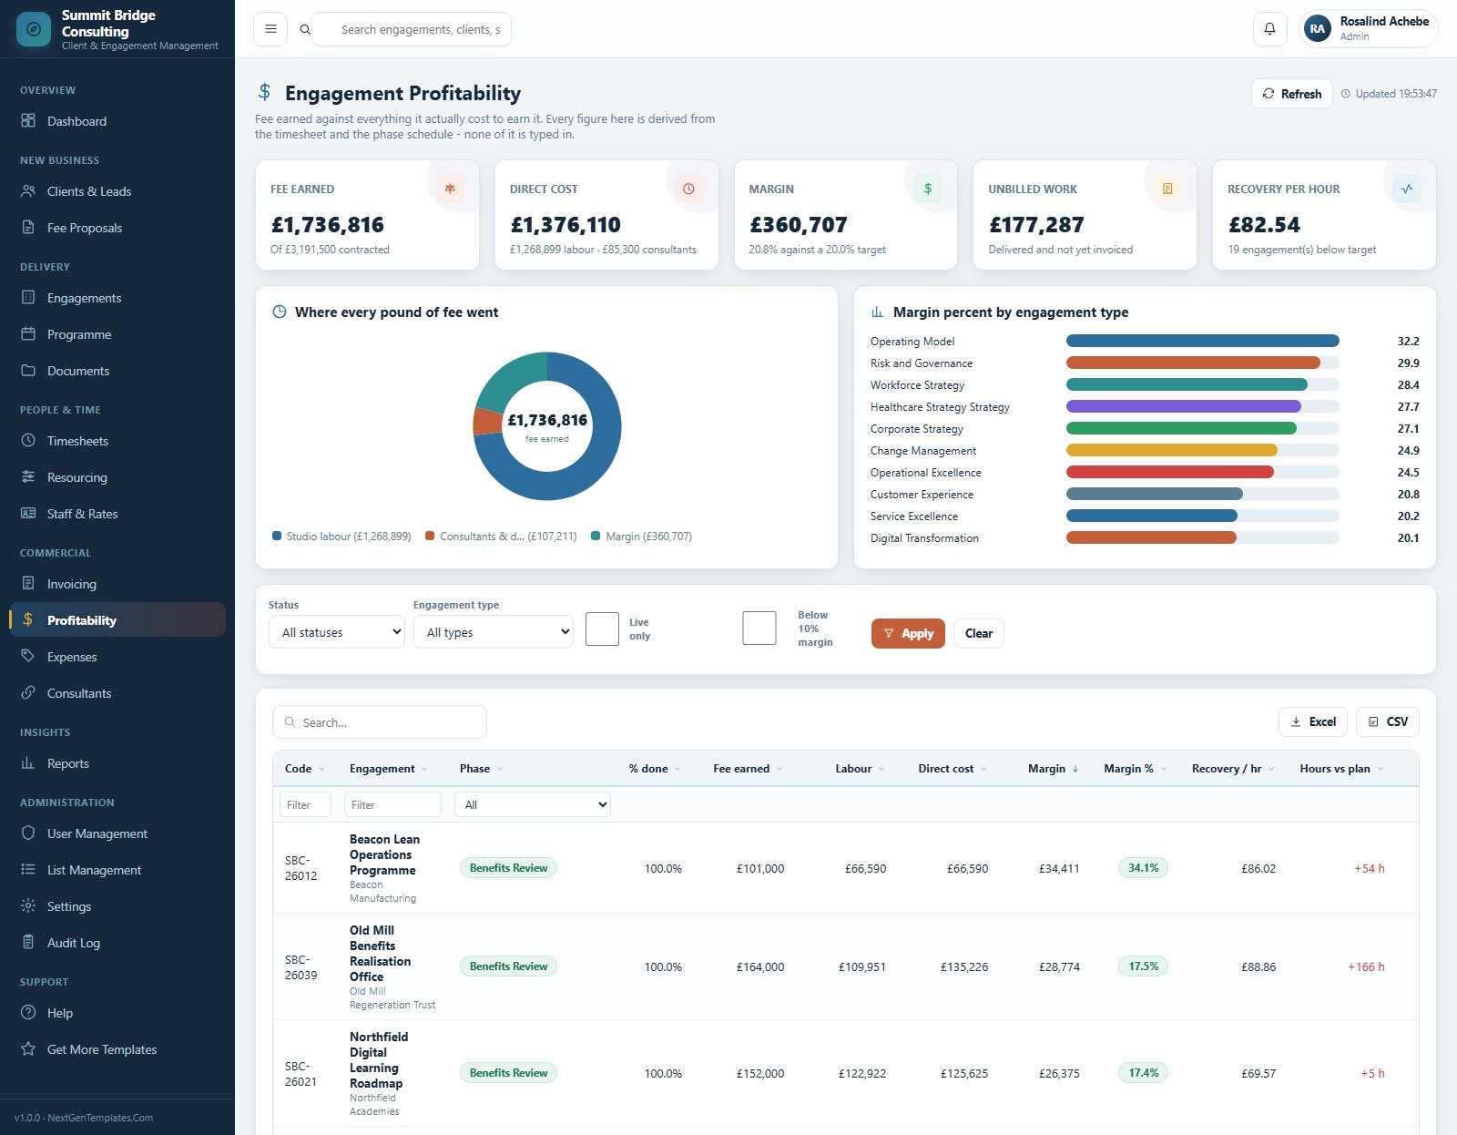The image size is (1457, 1135).
Task: Open the Status dropdown showing All statuses
Action: point(337,632)
